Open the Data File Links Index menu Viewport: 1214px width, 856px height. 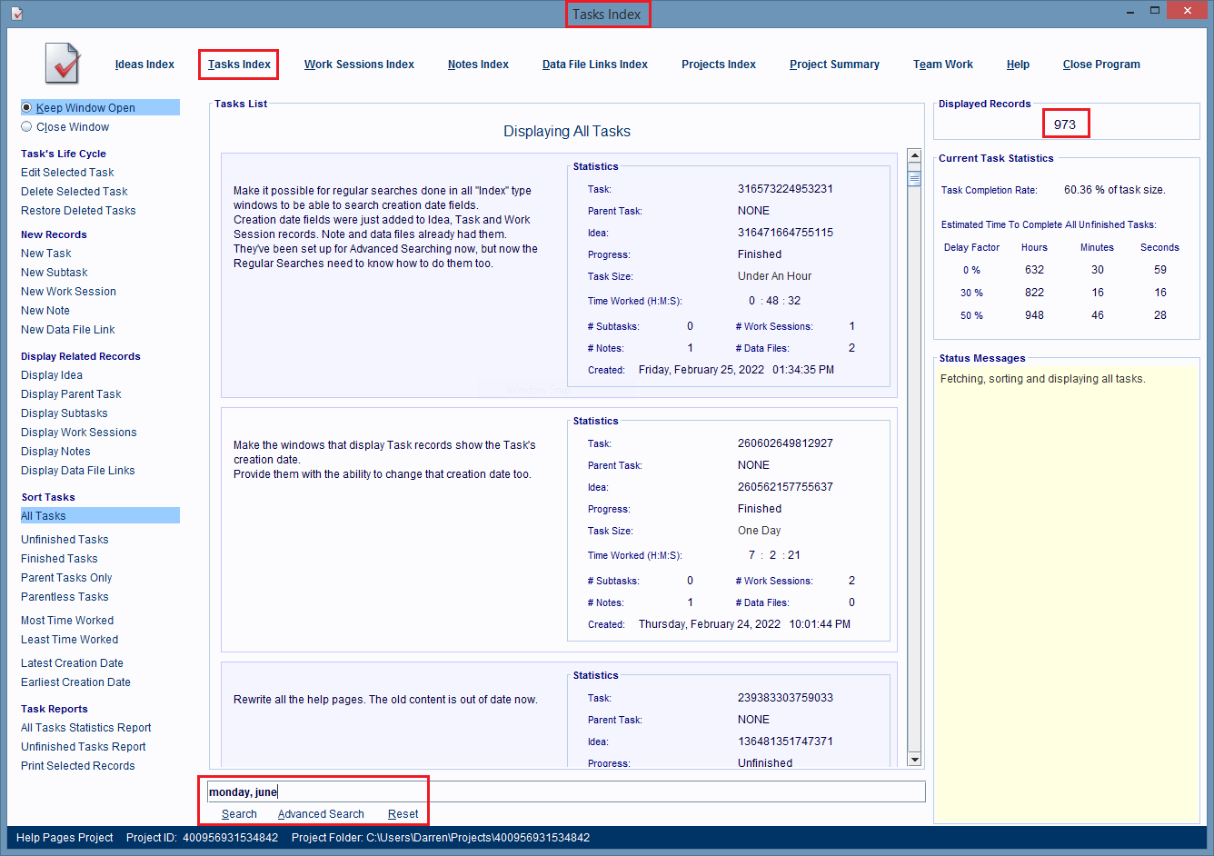tap(595, 65)
